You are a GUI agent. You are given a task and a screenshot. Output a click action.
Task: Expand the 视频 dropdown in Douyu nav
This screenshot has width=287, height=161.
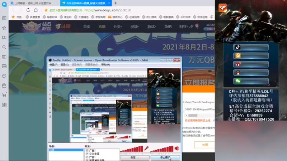[135, 26]
